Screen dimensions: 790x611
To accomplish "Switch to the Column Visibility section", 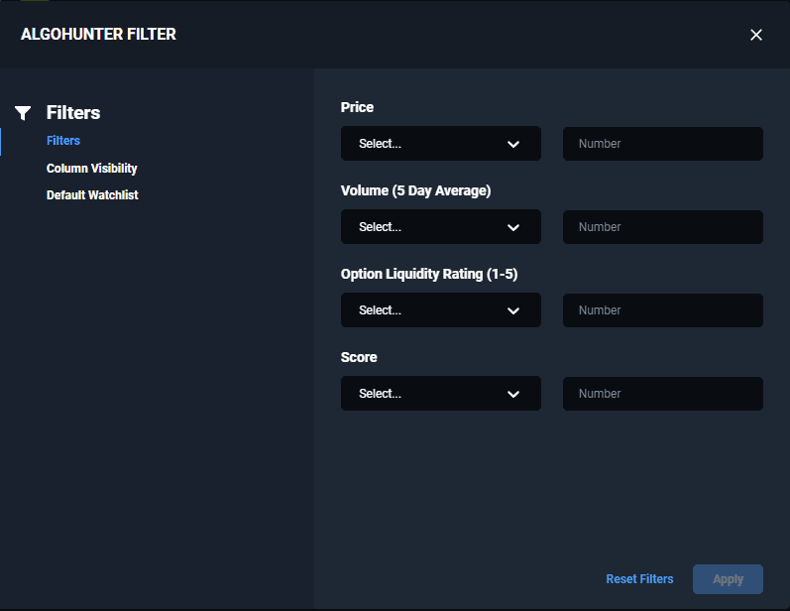I will (92, 169).
